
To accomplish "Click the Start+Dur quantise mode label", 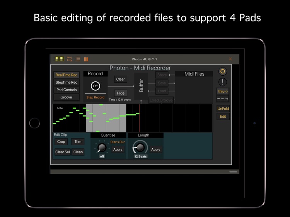I will pos(118,142).
